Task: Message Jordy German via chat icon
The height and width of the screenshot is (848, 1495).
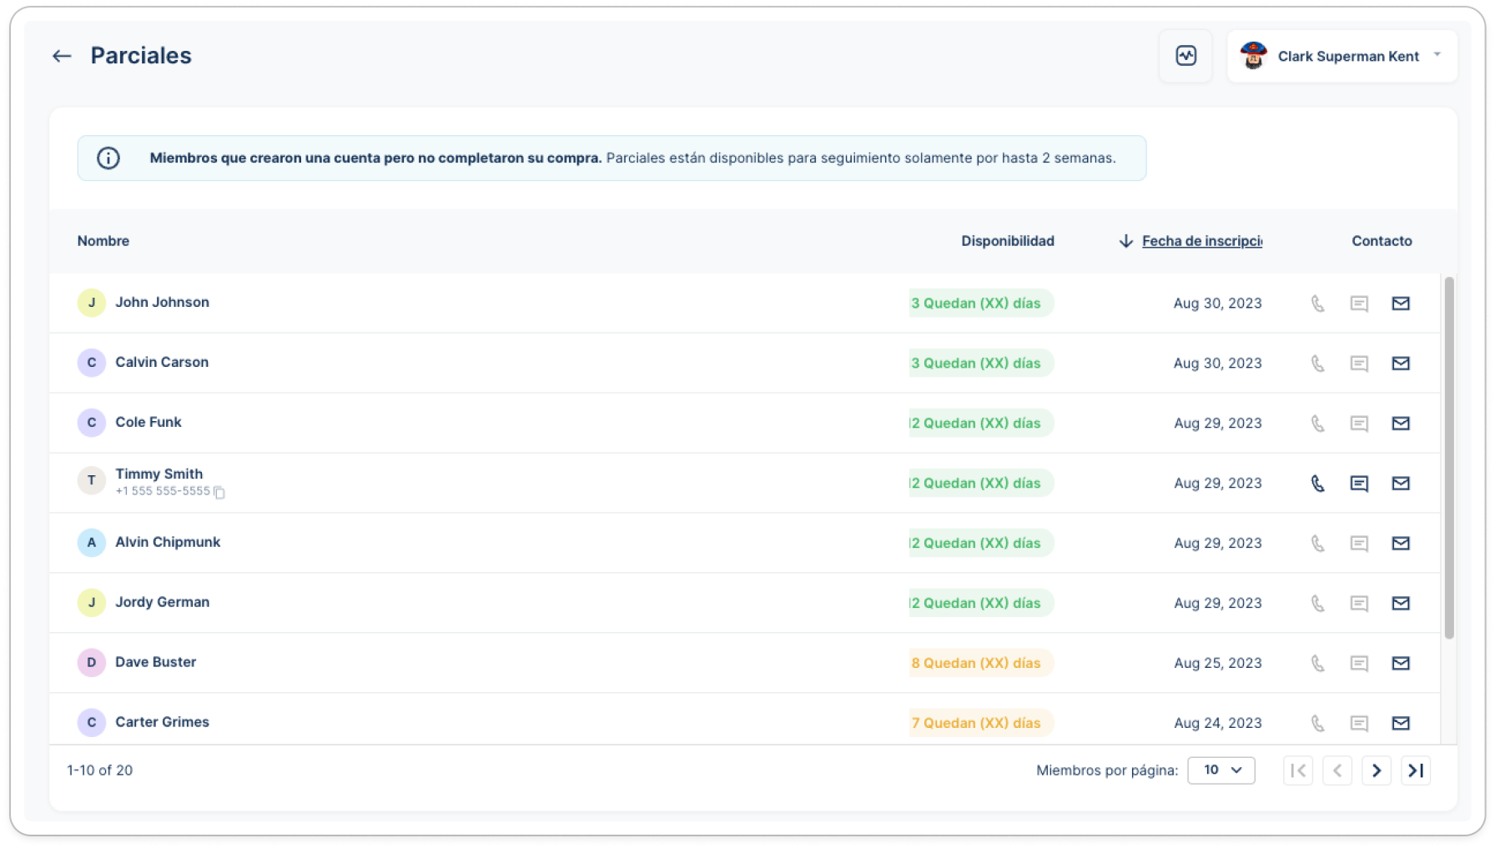Action: (1359, 604)
